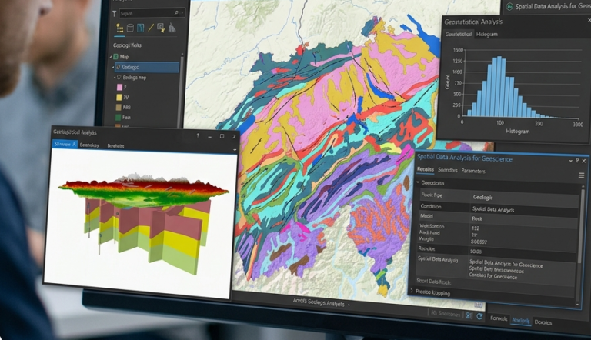Close the Geostatistical Analysis panel
The width and height of the screenshot is (591, 340).
[589, 21]
